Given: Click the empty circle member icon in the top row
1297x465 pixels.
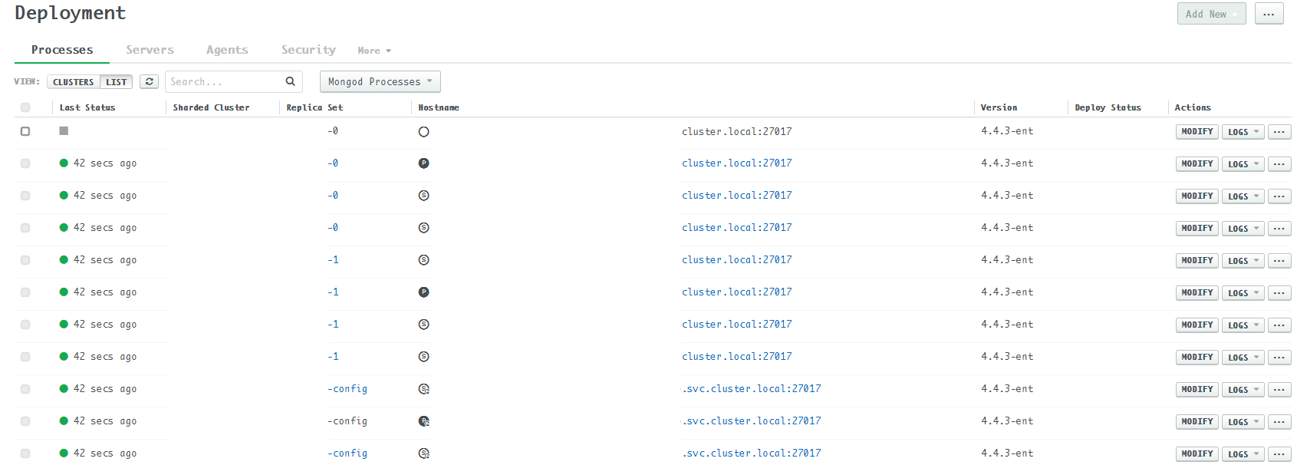Looking at the screenshot, I should 423,132.
